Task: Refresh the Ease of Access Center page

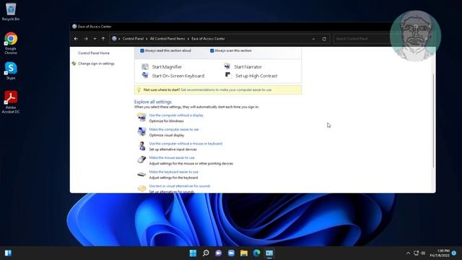Action: (324, 38)
